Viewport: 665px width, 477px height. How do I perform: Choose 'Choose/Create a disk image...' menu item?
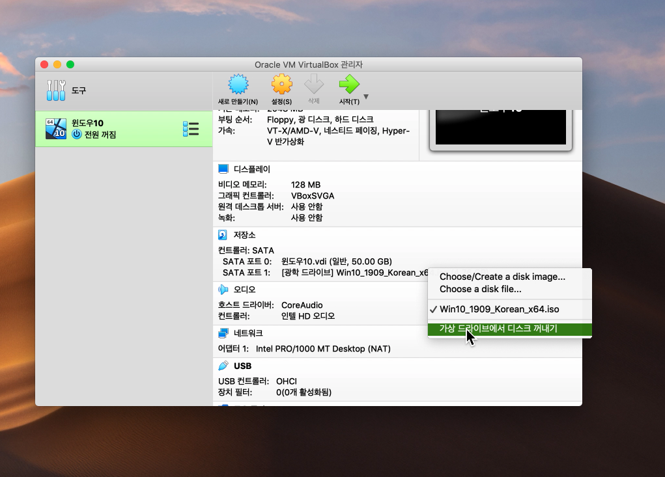tap(509, 277)
